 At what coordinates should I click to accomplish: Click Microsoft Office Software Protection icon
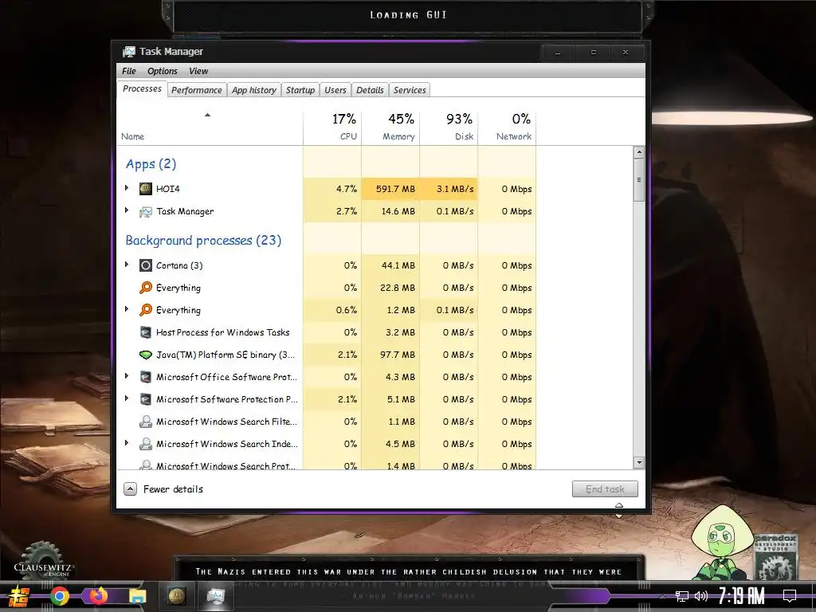coord(146,377)
